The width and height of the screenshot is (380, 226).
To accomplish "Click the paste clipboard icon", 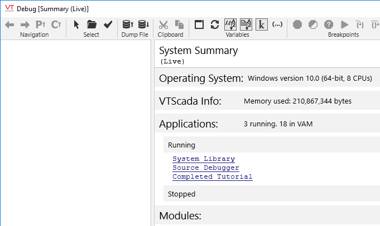I will click(x=179, y=24).
